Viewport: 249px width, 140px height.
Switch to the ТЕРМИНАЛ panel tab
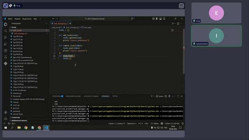(105, 96)
